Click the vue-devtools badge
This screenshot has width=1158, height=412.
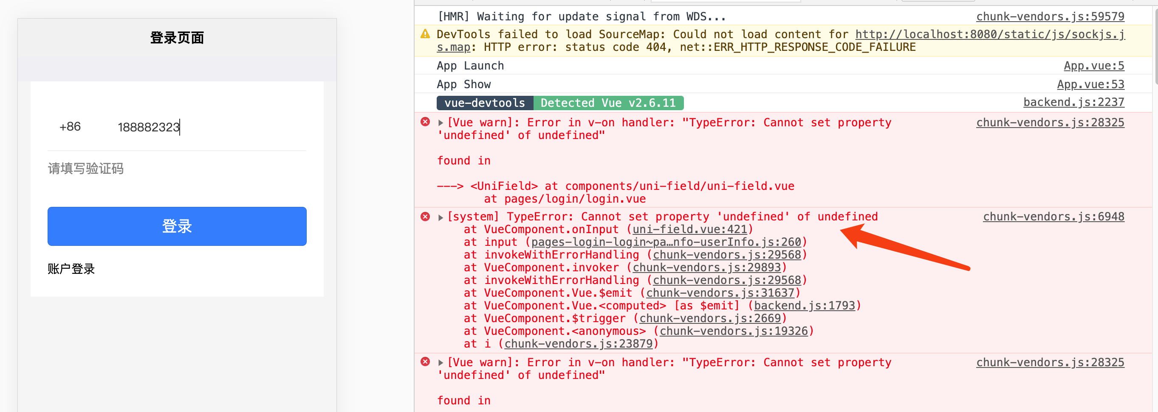[x=485, y=103]
